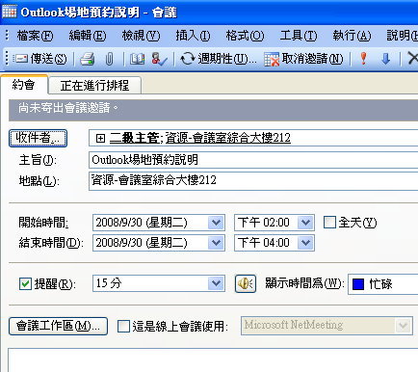This screenshot has height=372, width=418.
Task: Open the Address Book icon
Action: [137, 59]
